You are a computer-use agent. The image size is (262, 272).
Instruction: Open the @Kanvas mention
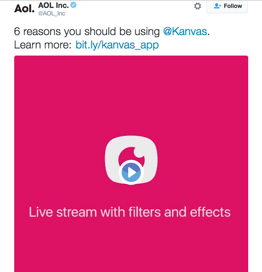click(185, 32)
